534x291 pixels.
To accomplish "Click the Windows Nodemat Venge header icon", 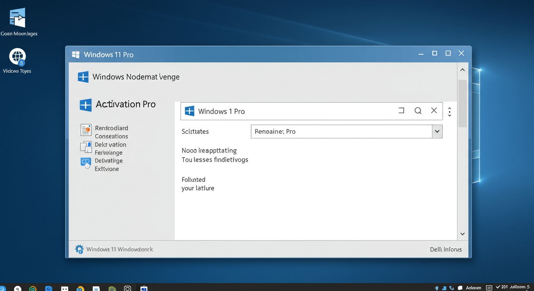I will (83, 77).
